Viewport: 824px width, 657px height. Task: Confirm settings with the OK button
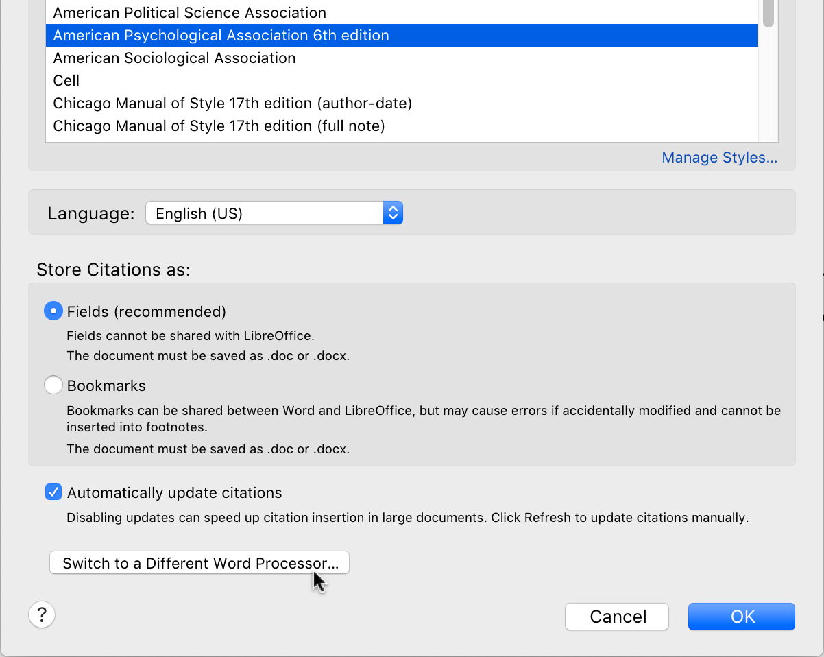741,616
